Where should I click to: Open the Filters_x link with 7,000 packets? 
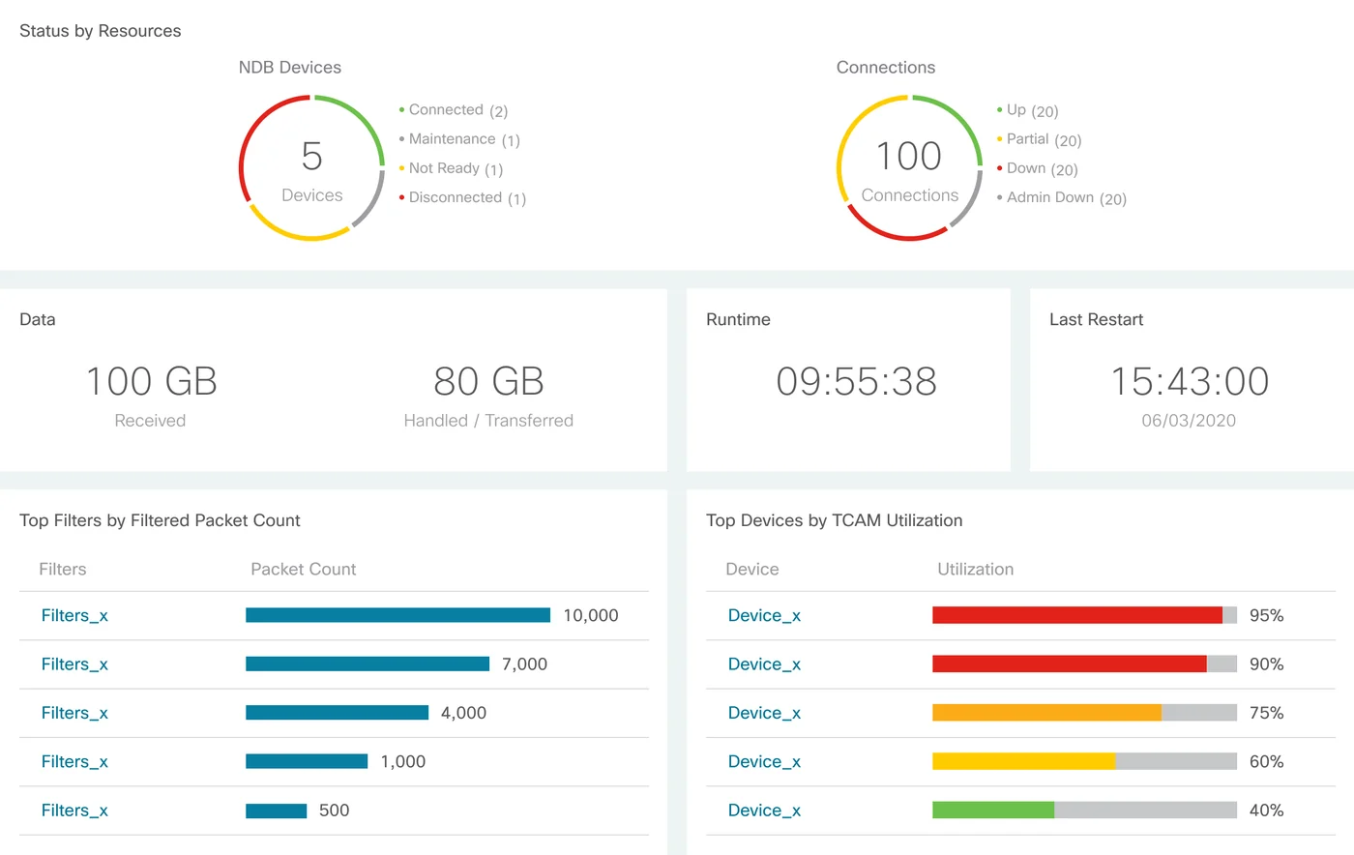(x=74, y=664)
